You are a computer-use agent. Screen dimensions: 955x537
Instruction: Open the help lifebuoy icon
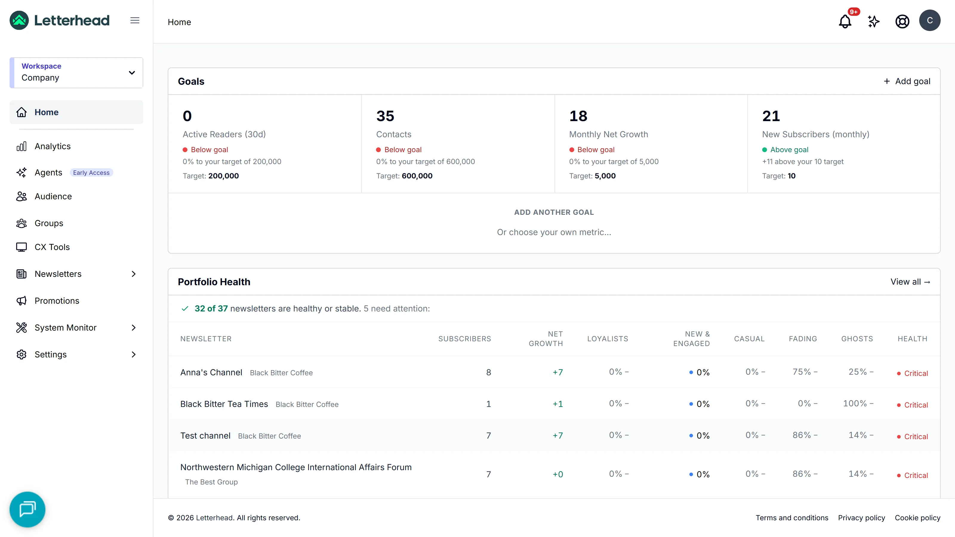902,21
